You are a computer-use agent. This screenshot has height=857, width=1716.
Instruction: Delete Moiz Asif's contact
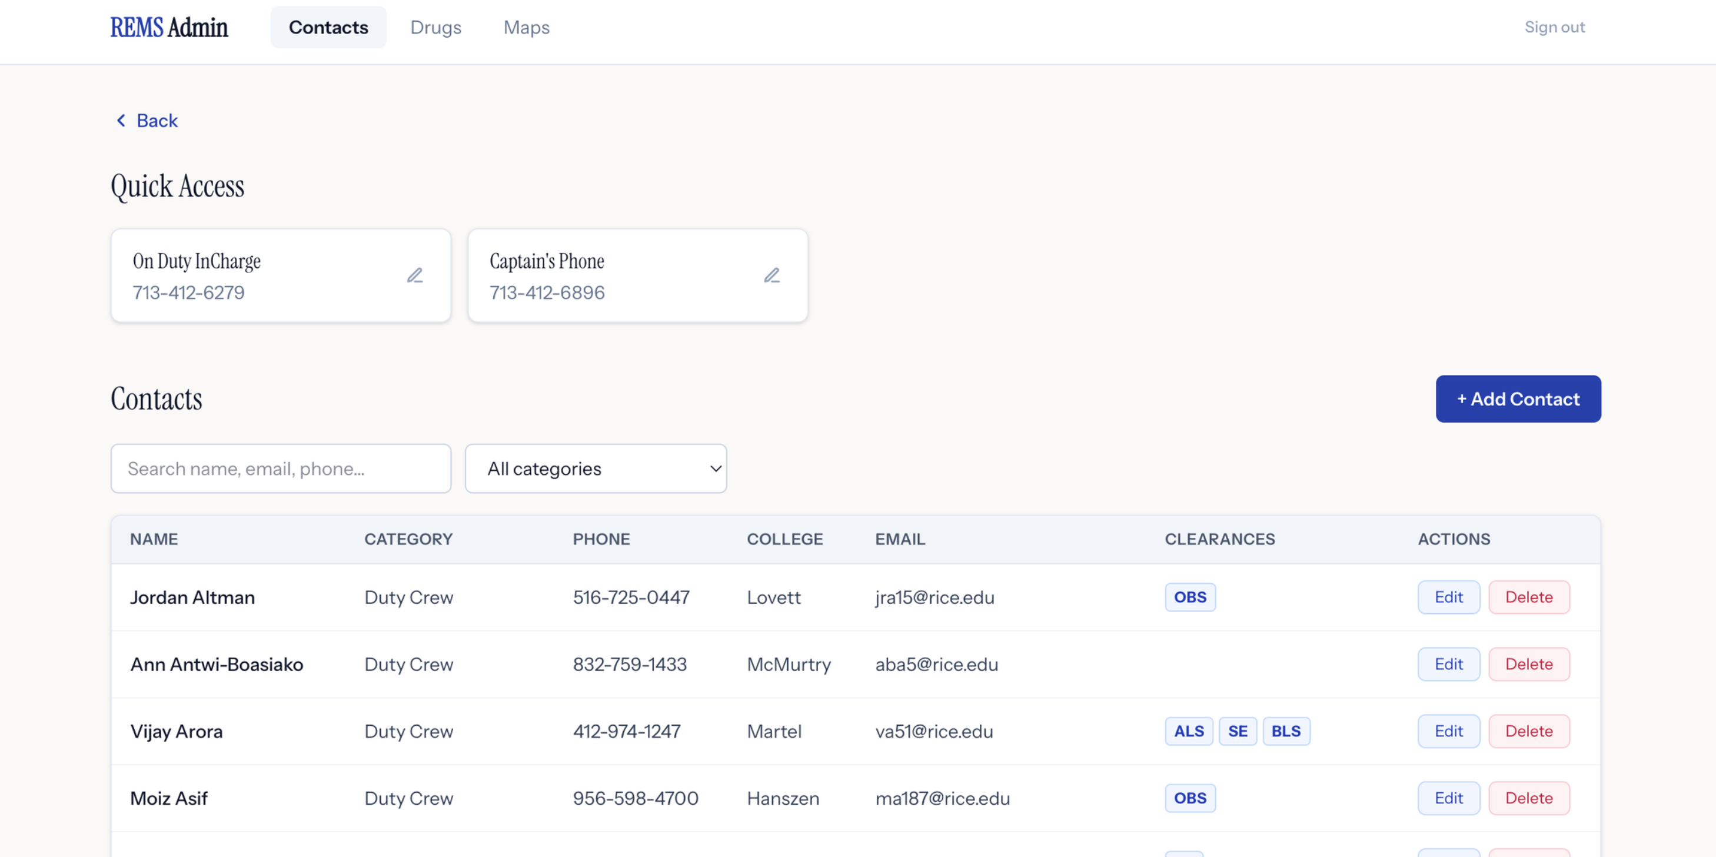click(1529, 798)
